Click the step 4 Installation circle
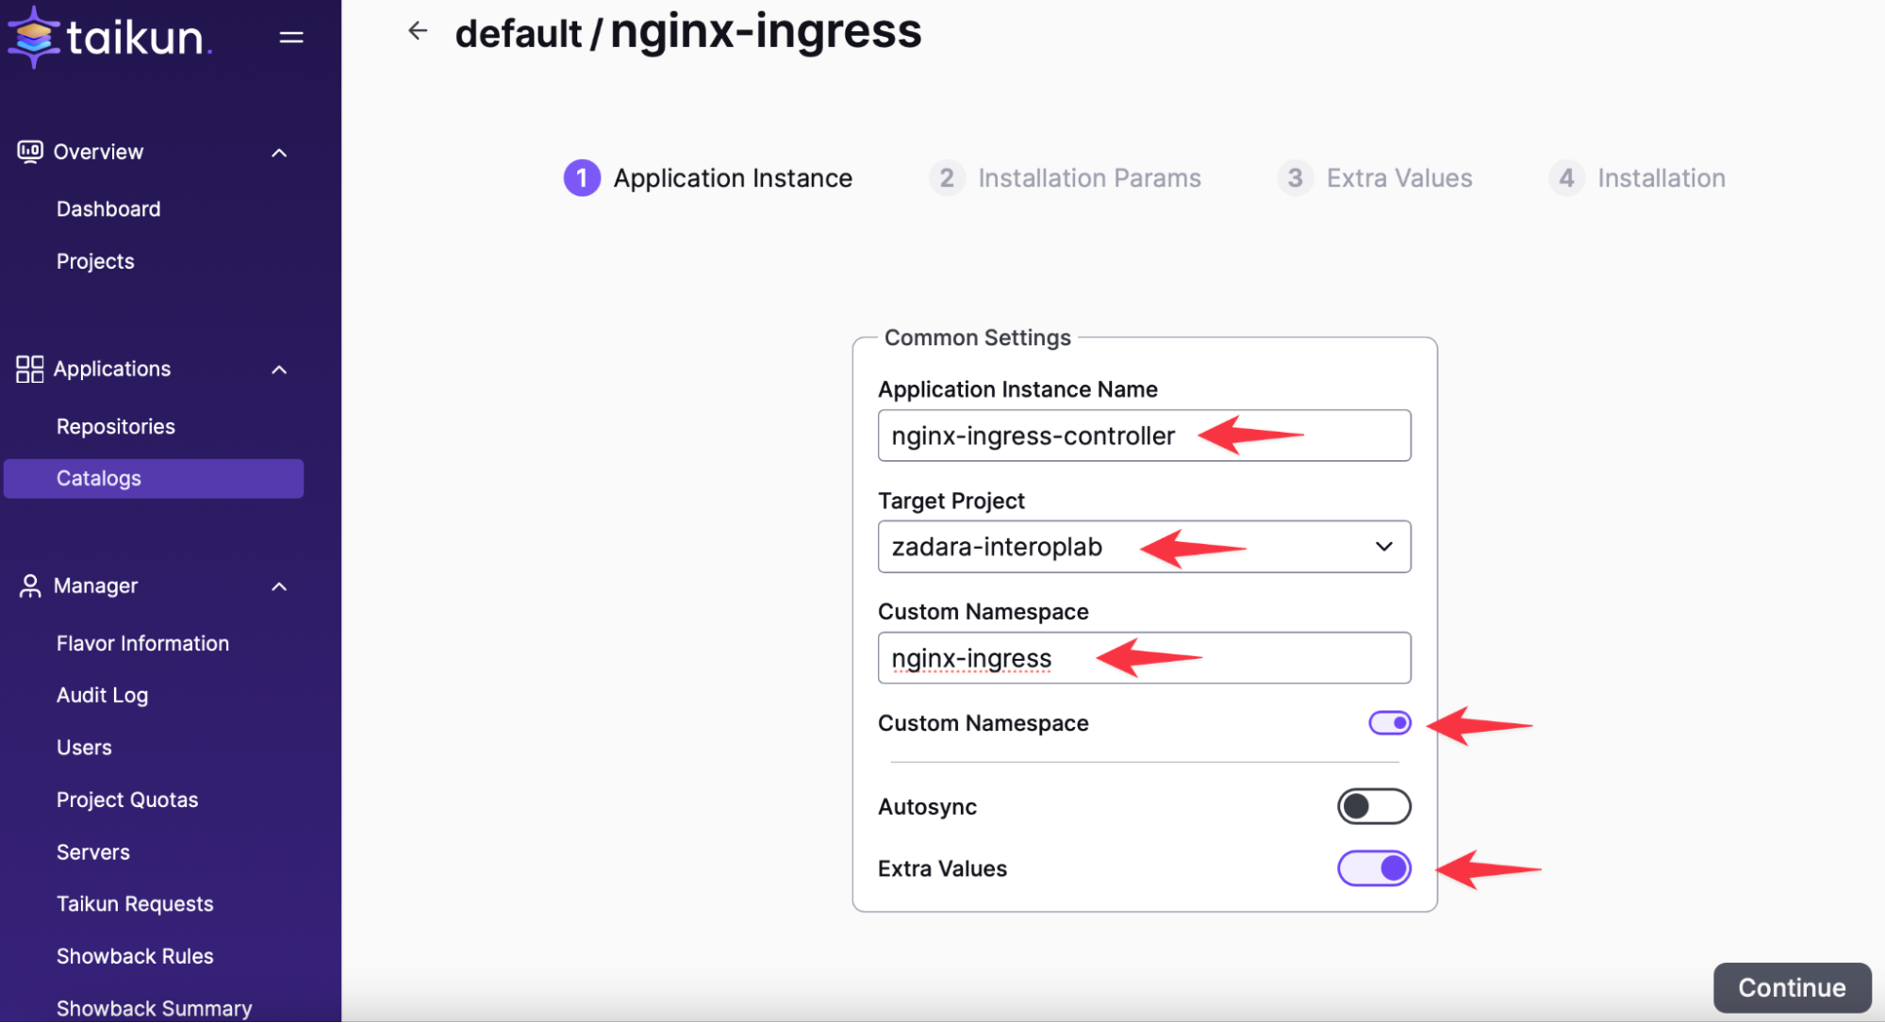This screenshot has height=1023, width=1885. (1566, 178)
